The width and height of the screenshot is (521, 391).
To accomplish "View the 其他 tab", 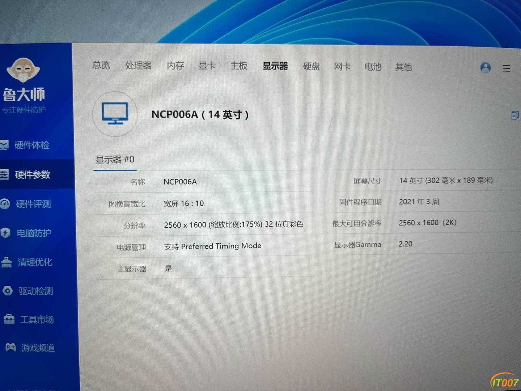I will point(403,67).
